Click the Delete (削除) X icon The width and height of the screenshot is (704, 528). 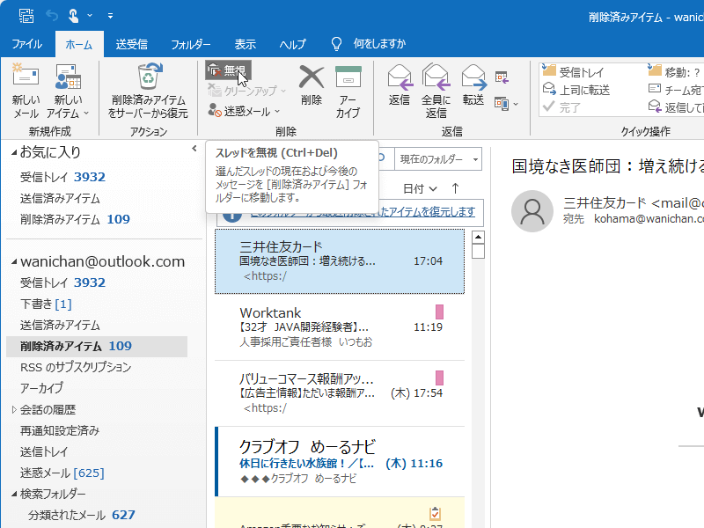312,77
